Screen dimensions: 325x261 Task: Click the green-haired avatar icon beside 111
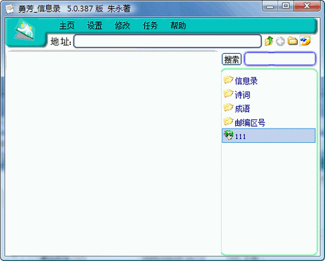coord(228,136)
